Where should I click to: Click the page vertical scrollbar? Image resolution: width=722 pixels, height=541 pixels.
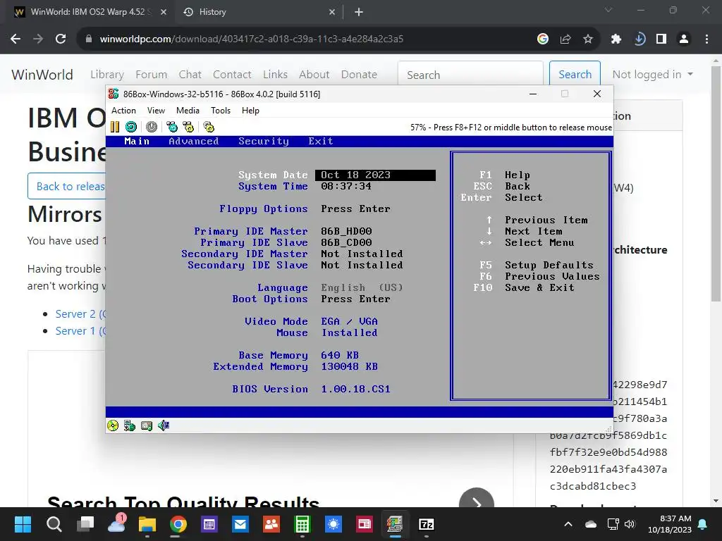click(x=716, y=184)
